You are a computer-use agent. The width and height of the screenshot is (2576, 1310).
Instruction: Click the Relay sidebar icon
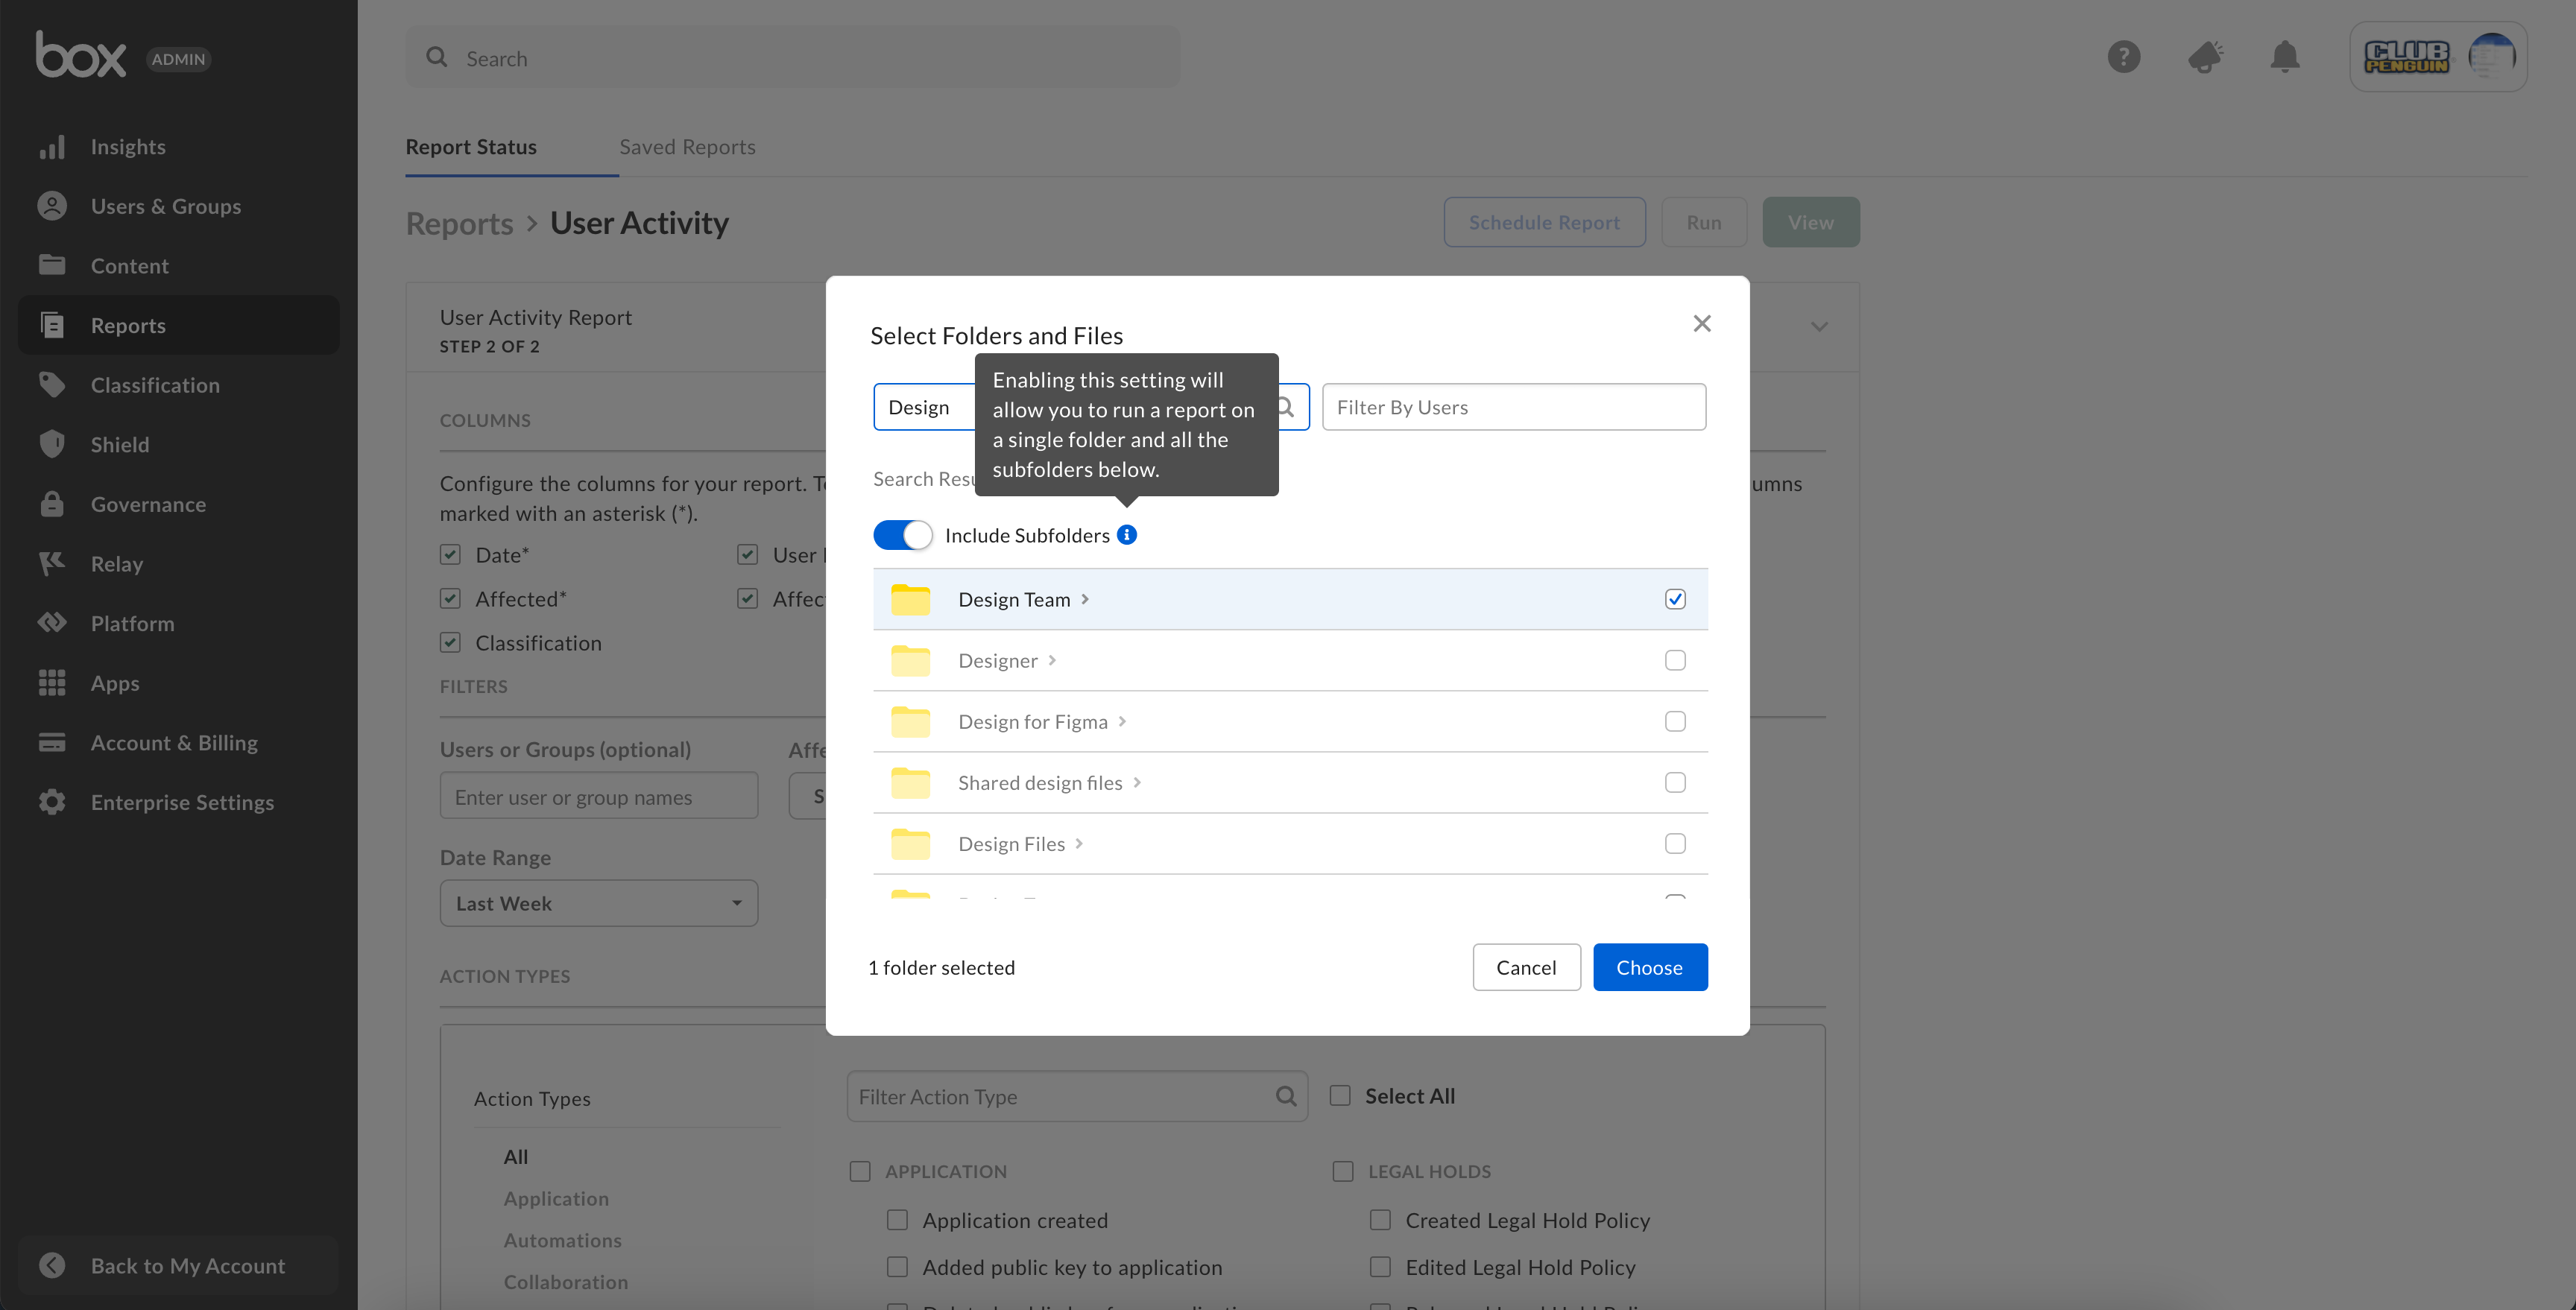pos(52,563)
